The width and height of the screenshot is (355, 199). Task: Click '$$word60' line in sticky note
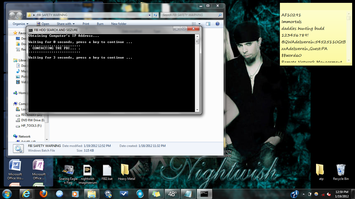pyautogui.click(x=291, y=55)
